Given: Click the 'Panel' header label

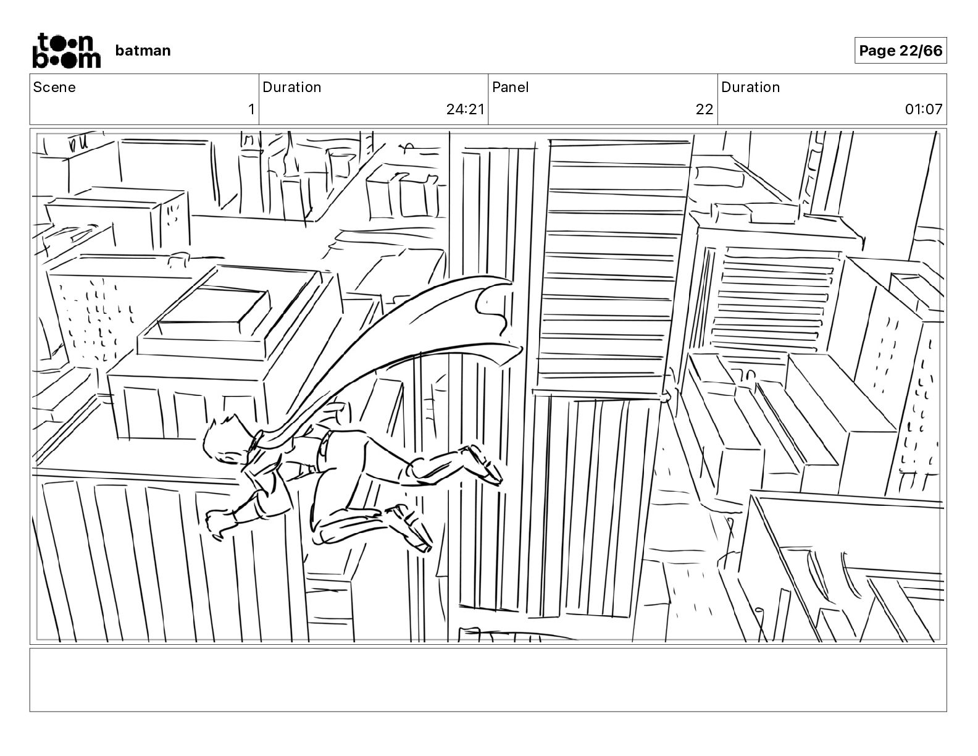Looking at the screenshot, I should pos(511,87).
